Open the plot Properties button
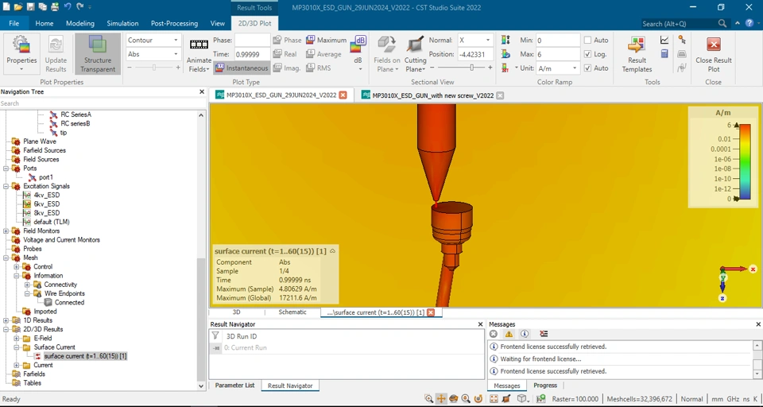Image resolution: width=763 pixels, height=407 pixels. (x=21, y=53)
